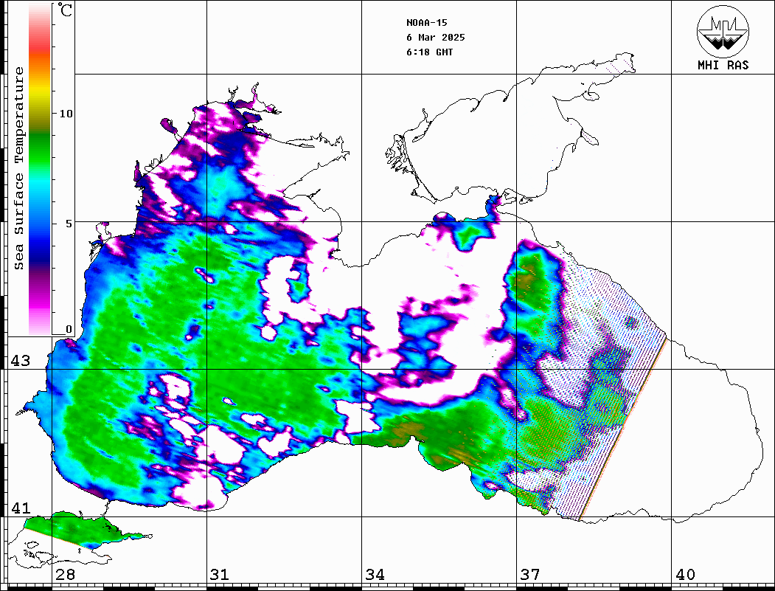775x591 pixels.
Task: Click longitude label "37"
Action: tap(530, 575)
